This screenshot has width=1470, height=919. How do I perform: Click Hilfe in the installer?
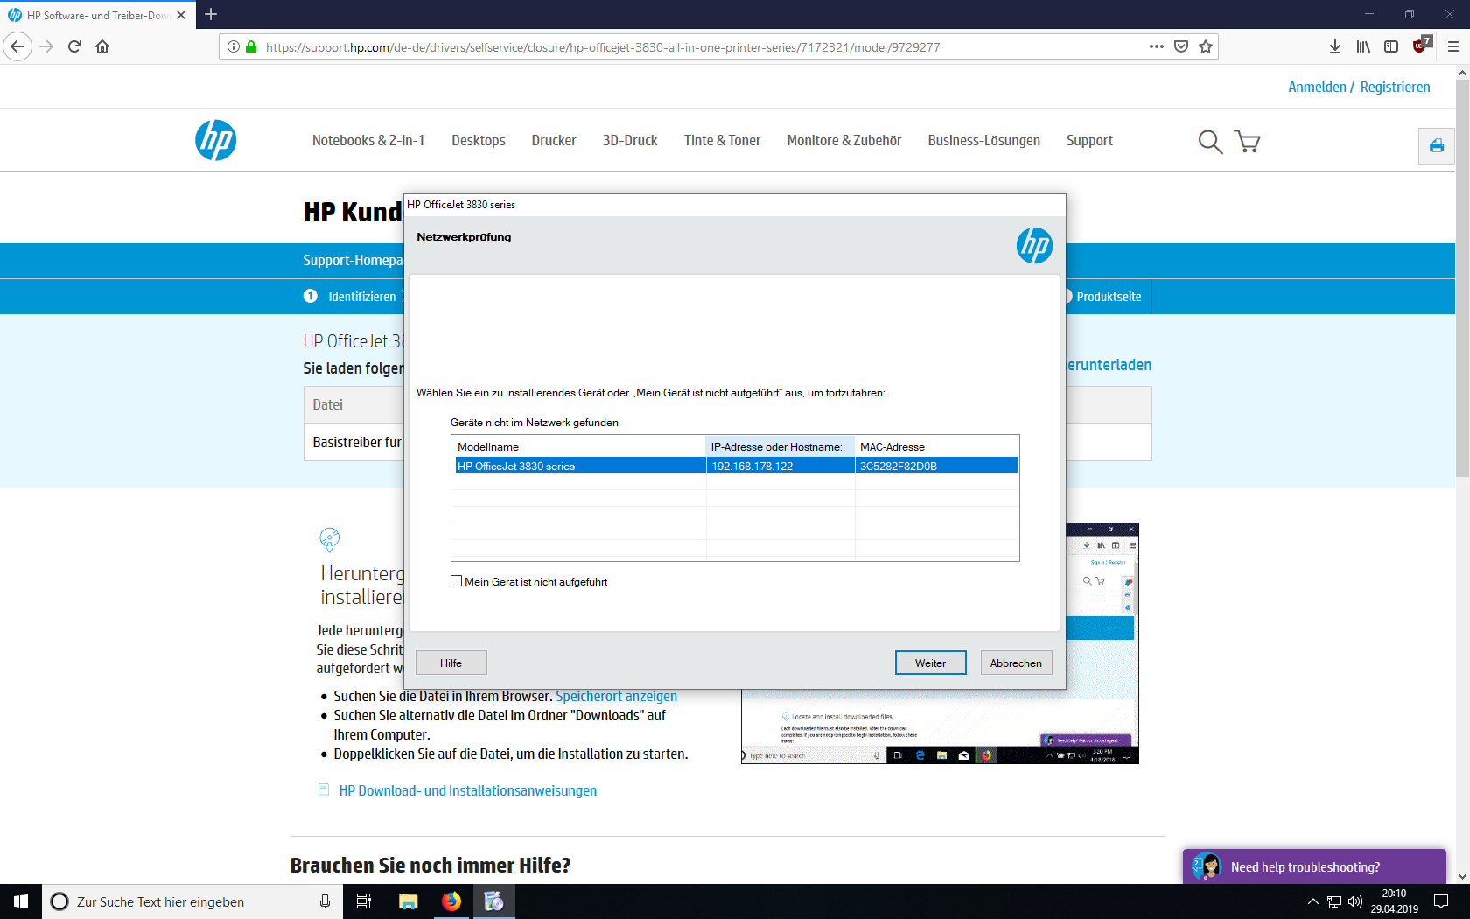click(451, 663)
